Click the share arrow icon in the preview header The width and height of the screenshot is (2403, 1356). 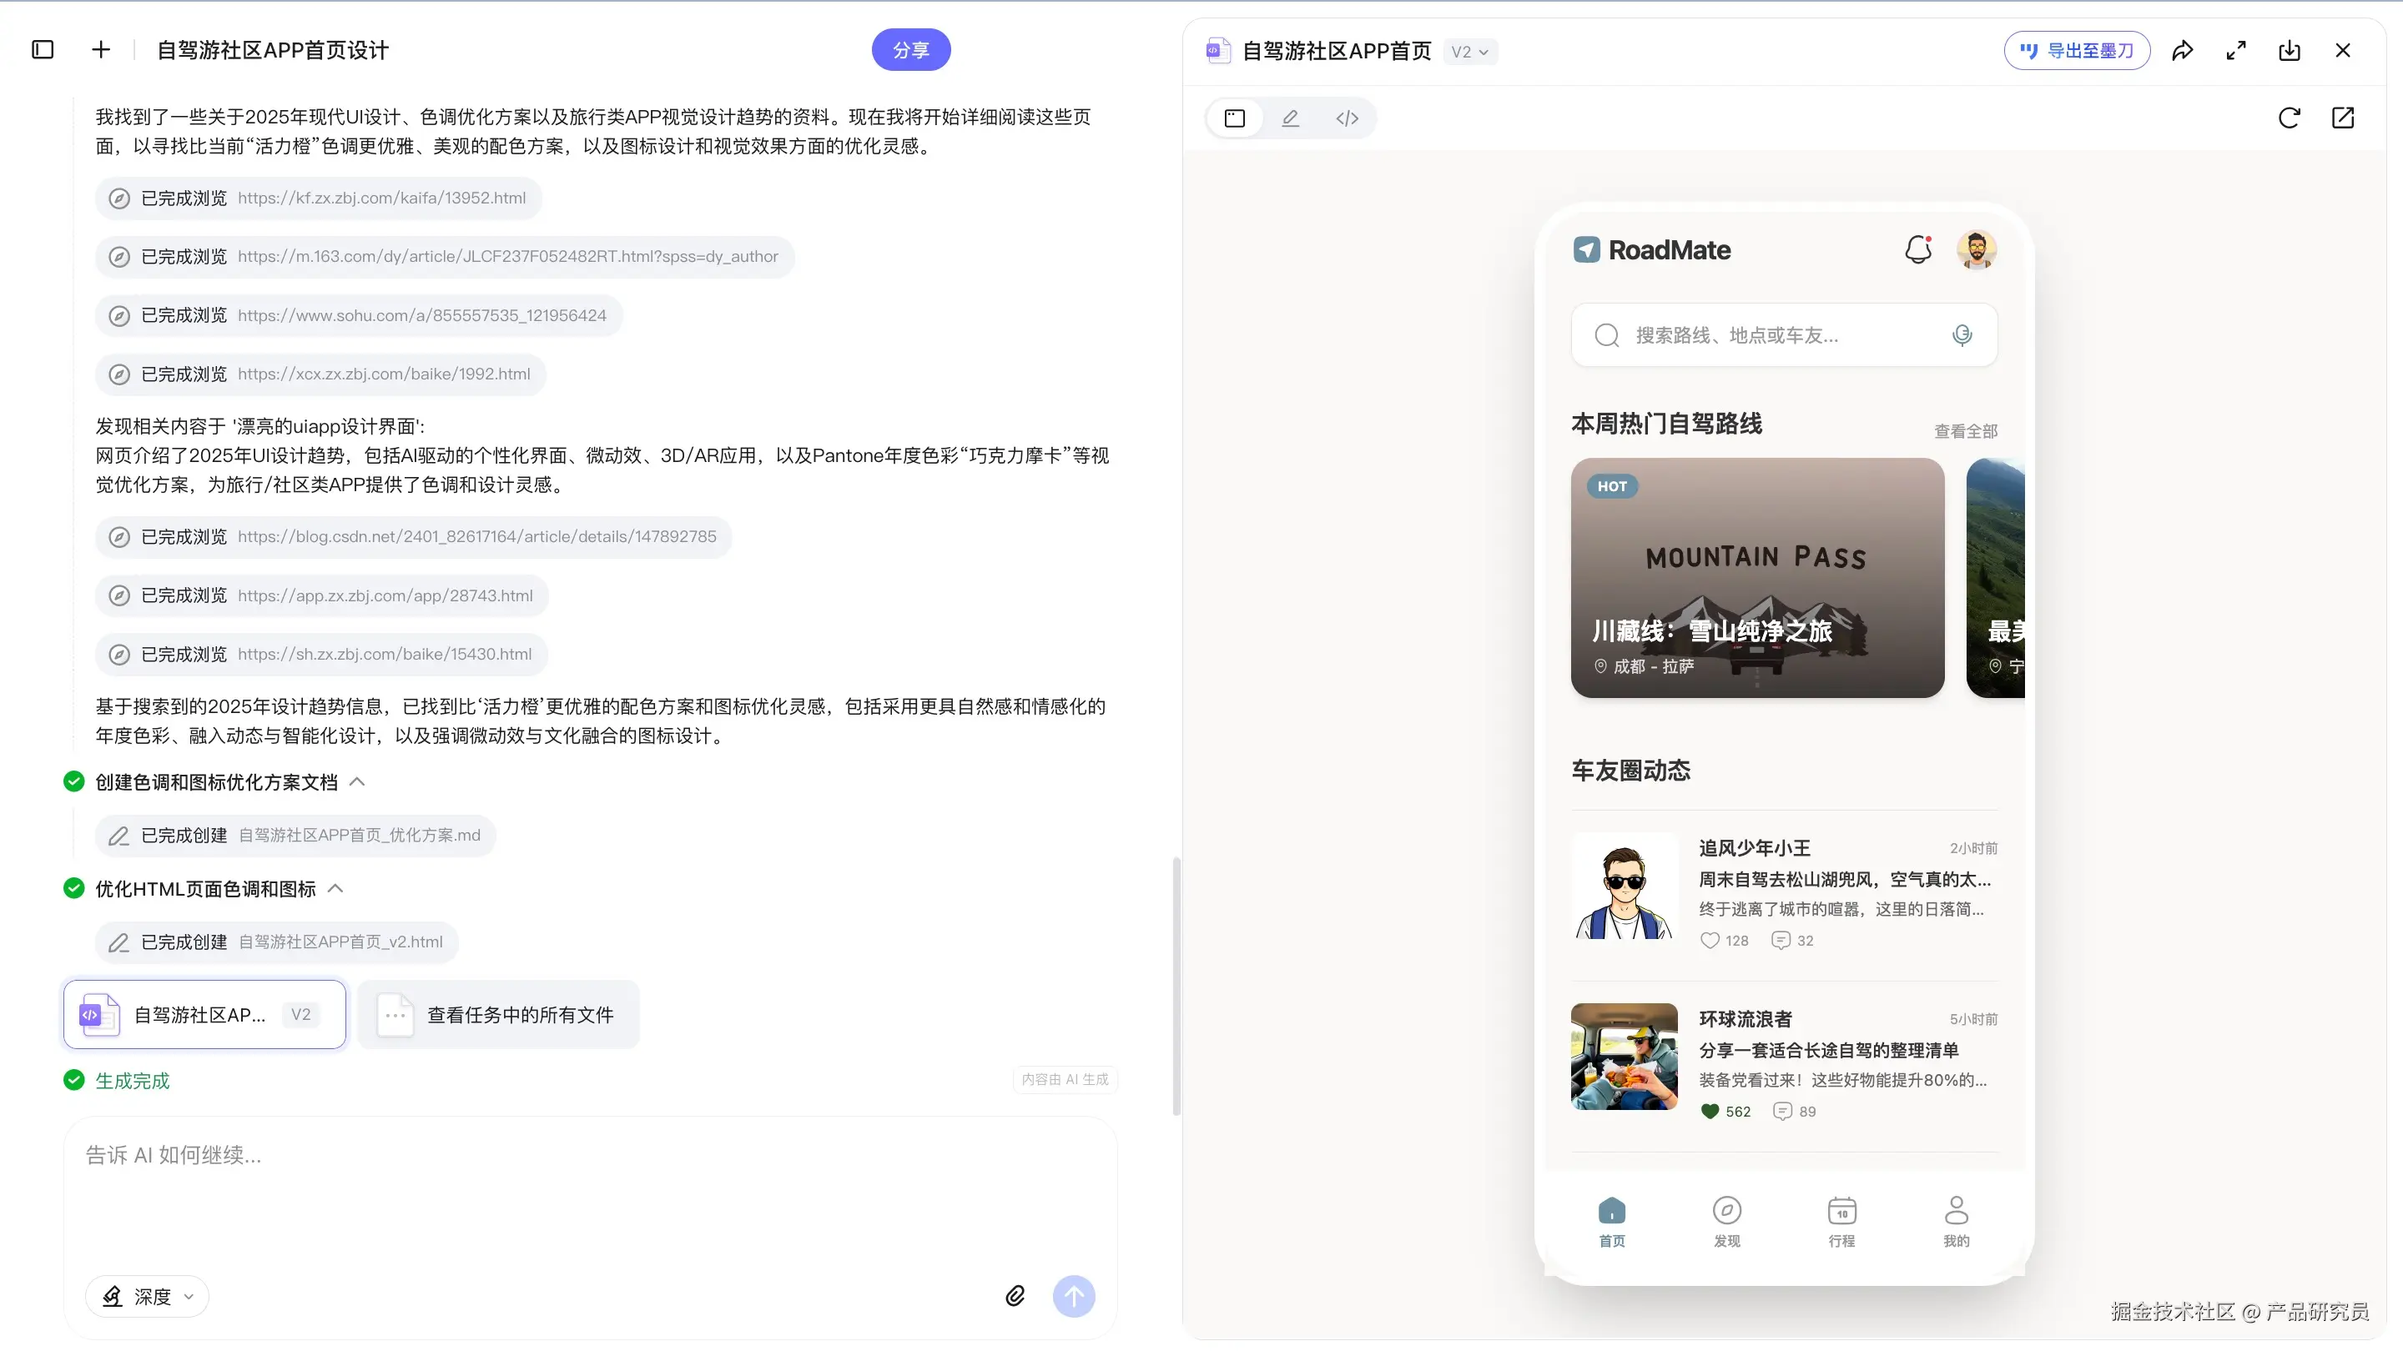(x=2182, y=50)
